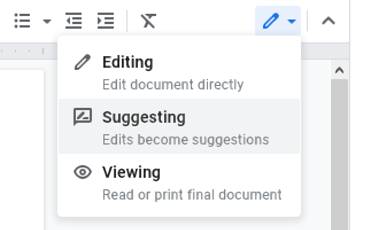The image size is (367, 230).
Task: Click the 'Edits become suggestions' description
Action: point(185,139)
